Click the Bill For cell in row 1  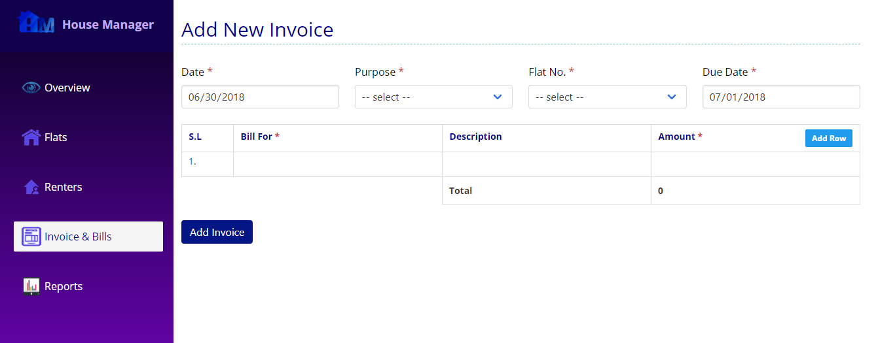(x=338, y=165)
